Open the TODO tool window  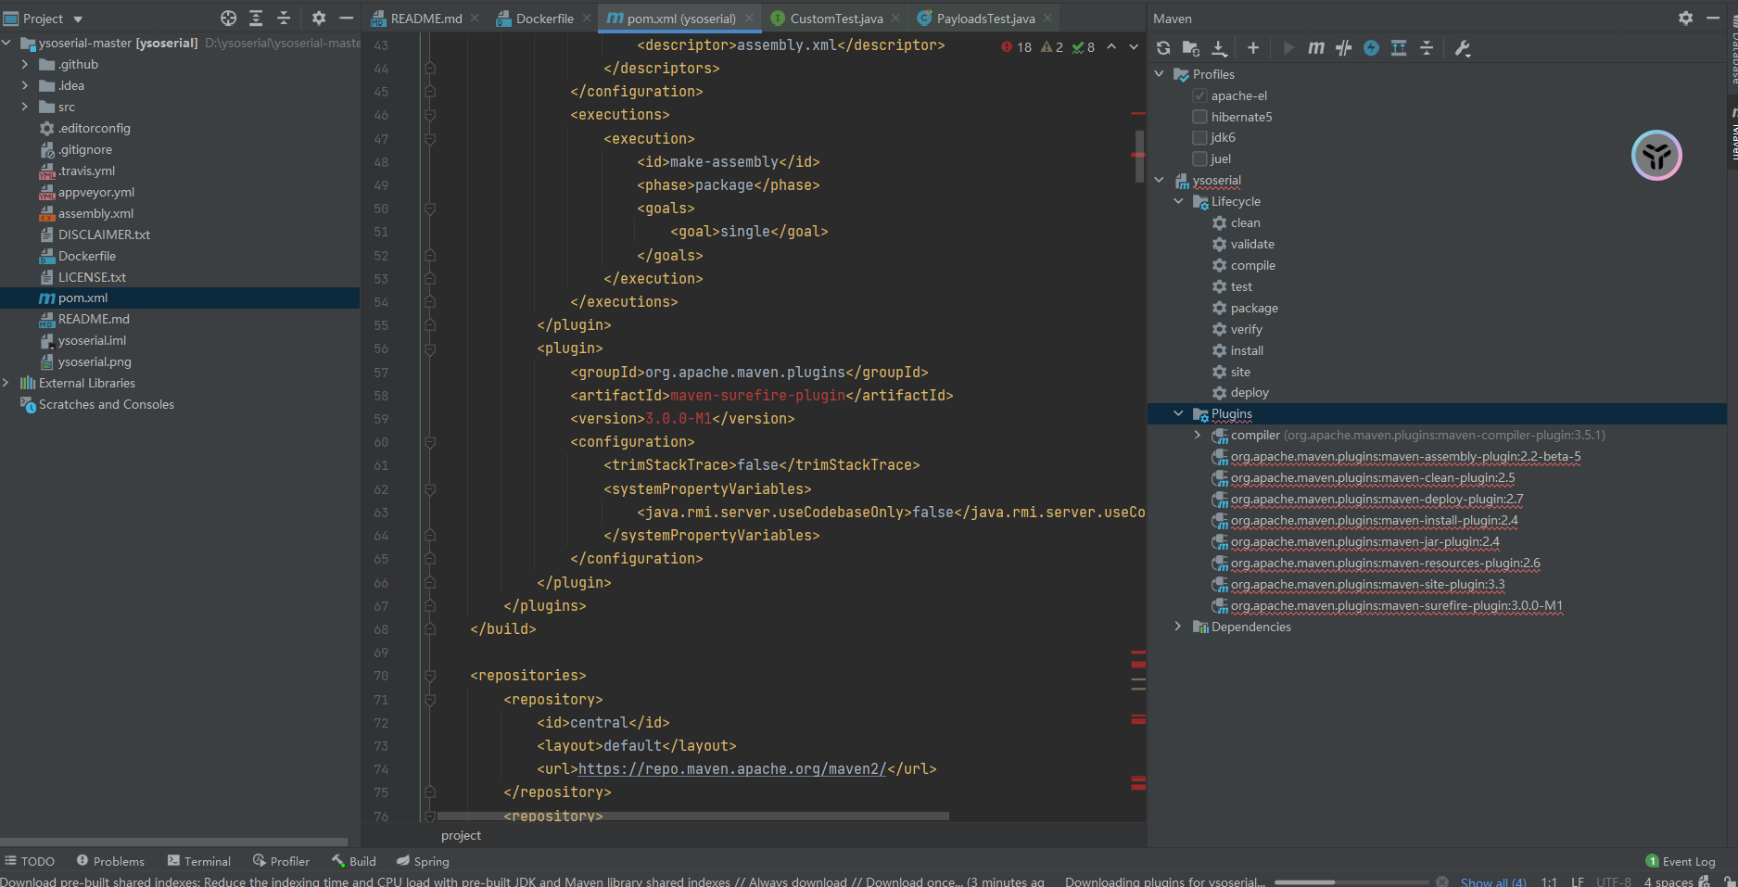(30, 861)
